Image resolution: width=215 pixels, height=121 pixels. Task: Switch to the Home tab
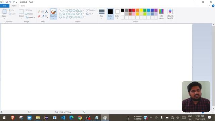pos(14,6)
